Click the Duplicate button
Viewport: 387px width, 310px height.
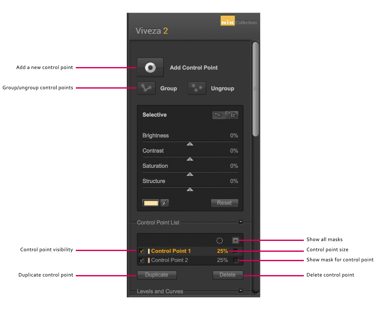(x=157, y=275)
